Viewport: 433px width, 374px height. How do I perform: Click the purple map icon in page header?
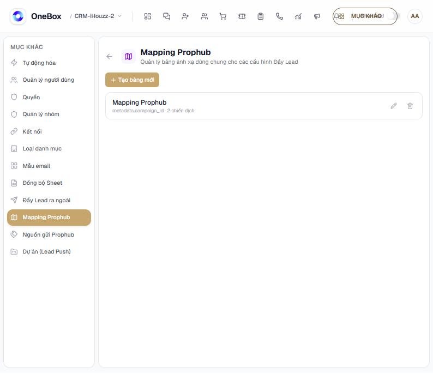click(128, 57)
